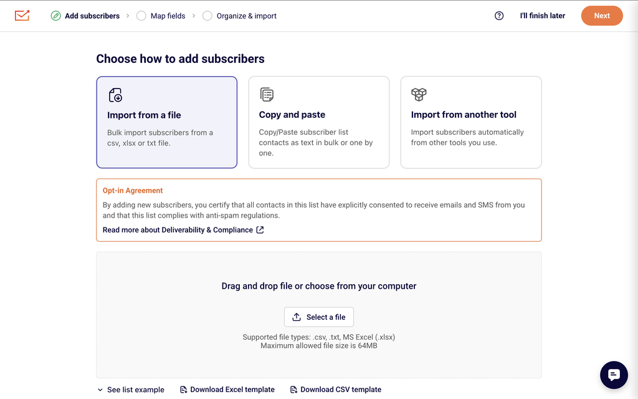This screenshot has height=399, width=638.
Task: Click the Next button
Action: click(602, 16)
